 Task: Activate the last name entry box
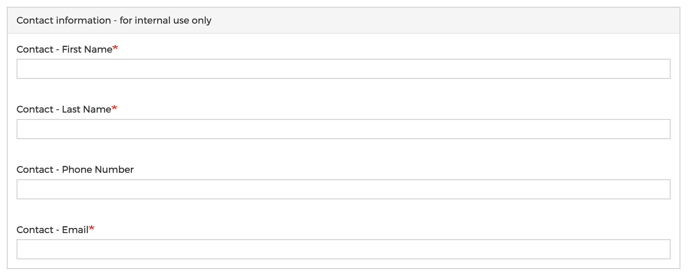coord(343,129)
